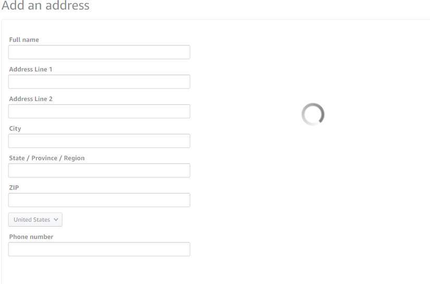
Task: Click the City text field
Action: (x=99, y=141)
